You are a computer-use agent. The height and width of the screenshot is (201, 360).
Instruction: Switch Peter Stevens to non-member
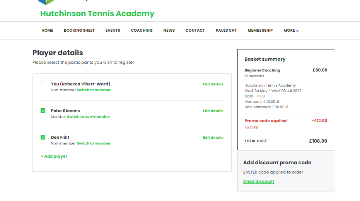click(89, 117)
